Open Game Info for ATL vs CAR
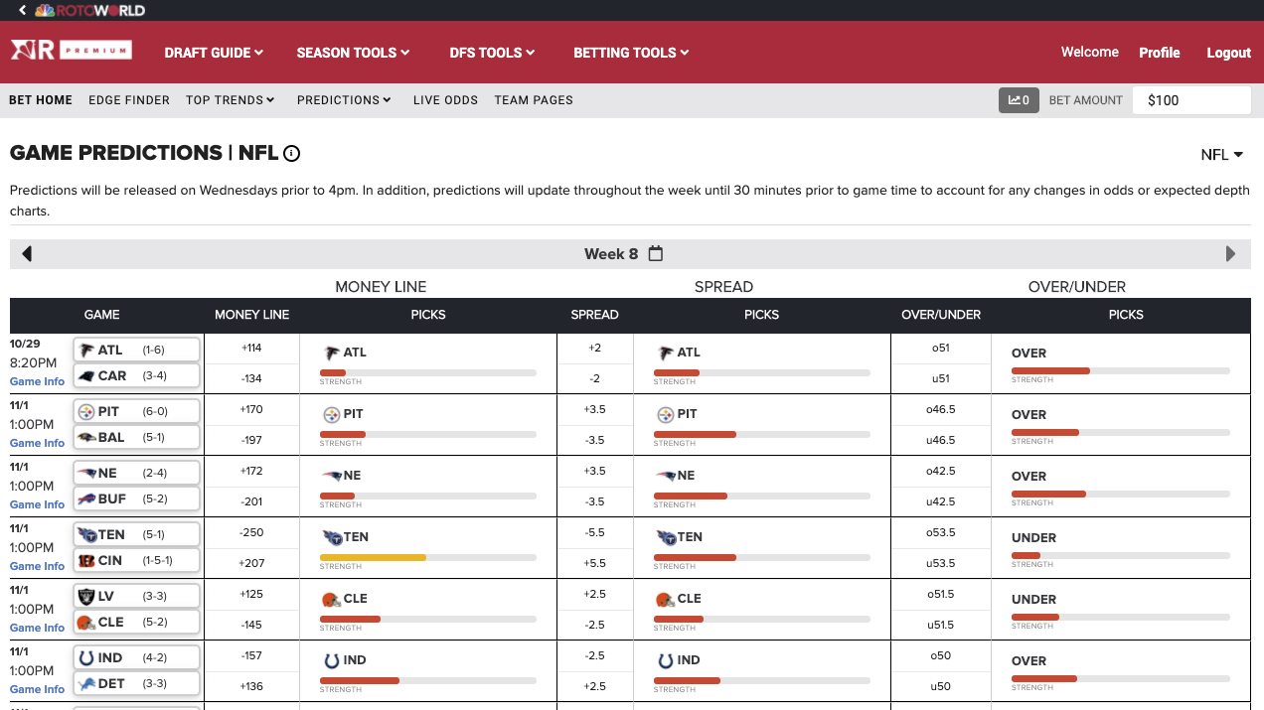 (37, 381)
